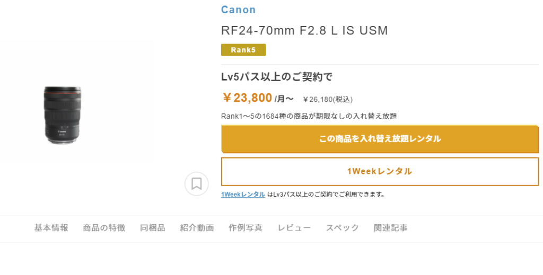Follow the blue underlined 1Weekレンタル link
Screen dimensions: 543x275
pos(243,194)
